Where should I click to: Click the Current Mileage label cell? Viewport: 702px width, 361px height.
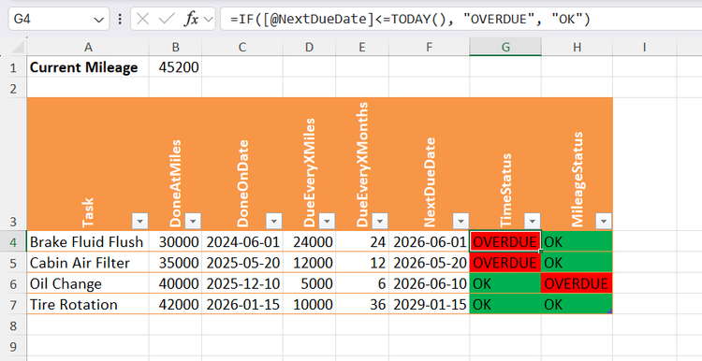click(88, 67)
